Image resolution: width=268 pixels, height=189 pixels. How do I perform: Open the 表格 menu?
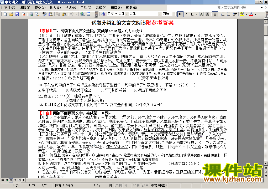coord(101,8)
